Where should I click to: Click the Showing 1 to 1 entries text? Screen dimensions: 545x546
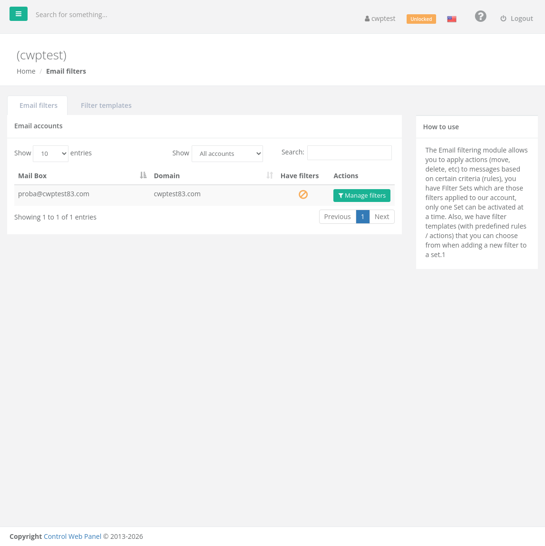point(56,217)
